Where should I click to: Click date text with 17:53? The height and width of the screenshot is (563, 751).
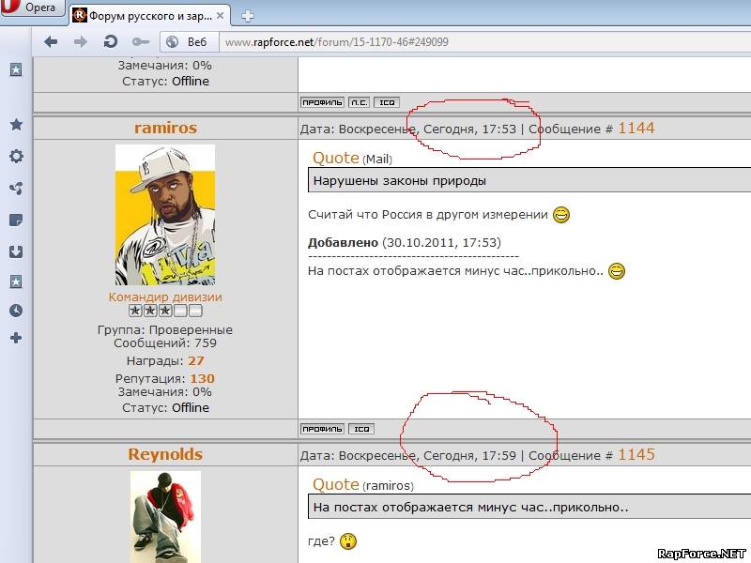pos(408,129)
